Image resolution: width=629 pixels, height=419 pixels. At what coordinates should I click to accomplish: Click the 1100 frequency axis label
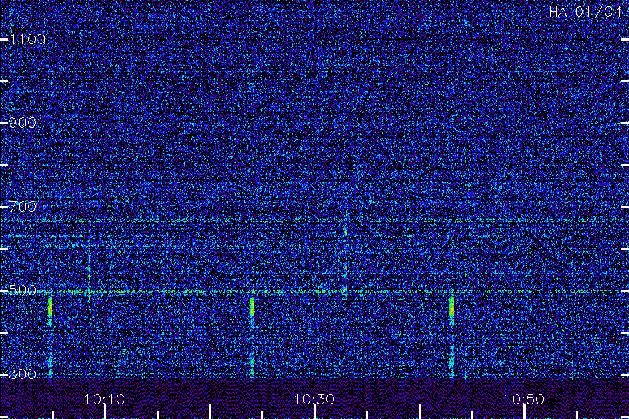tap(28, 39)
